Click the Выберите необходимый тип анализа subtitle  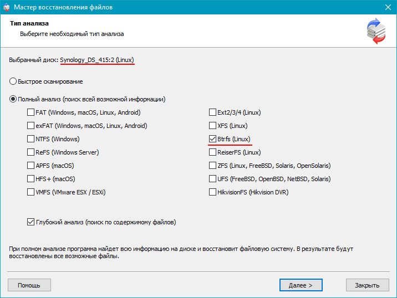tap(72, 34)
